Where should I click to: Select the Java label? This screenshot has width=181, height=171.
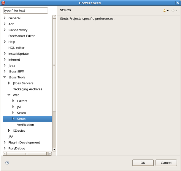12,66
